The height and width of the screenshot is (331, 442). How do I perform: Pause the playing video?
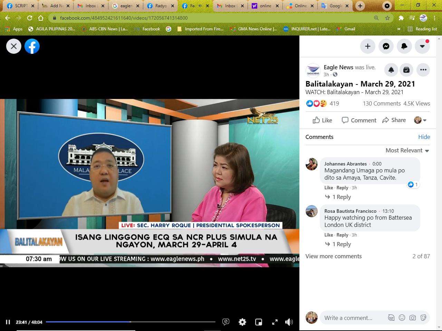pyautogui.click(x=8, y=322)
